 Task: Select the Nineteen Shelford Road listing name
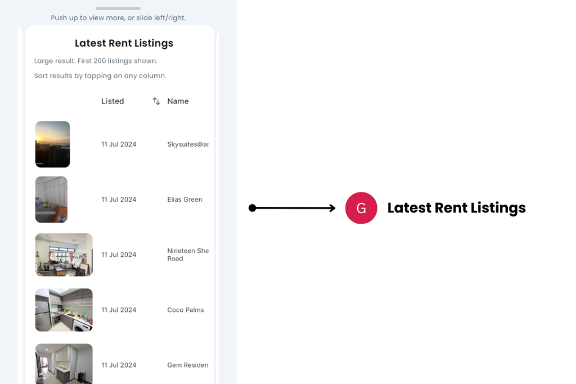coord(188,255)
